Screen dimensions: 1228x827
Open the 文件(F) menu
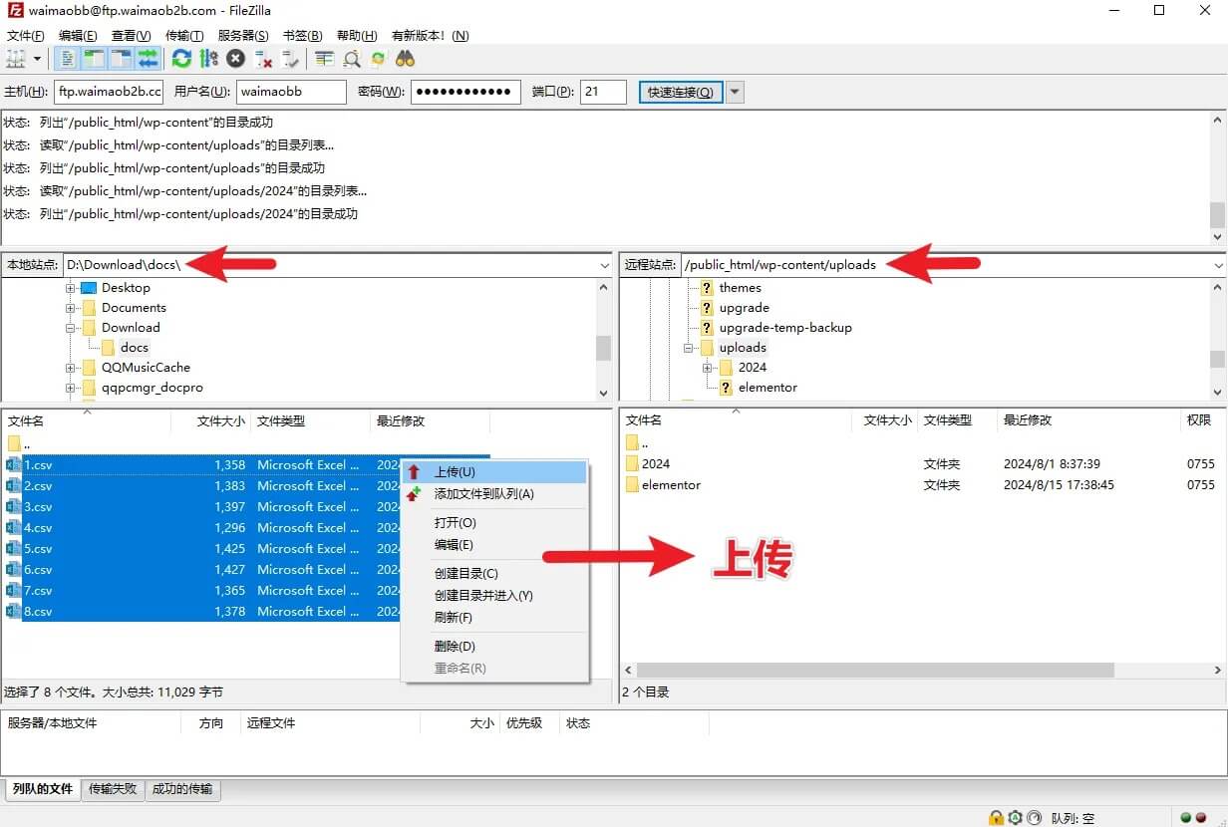pos(25,35)
